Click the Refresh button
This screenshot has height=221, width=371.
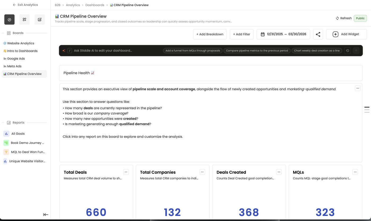click(x=344, y=18)
